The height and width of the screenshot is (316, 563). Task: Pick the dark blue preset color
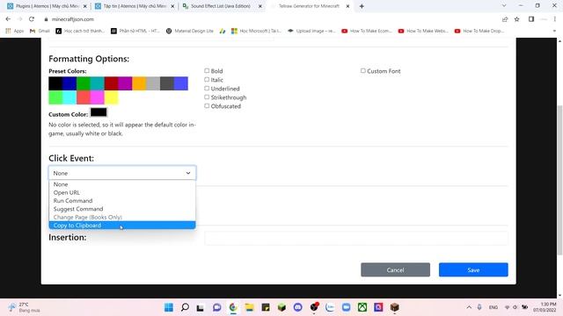coord(69,83)
